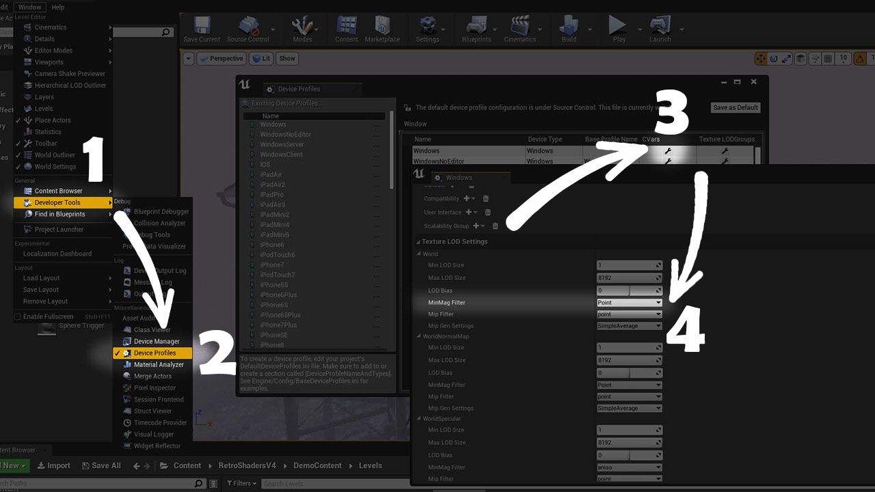
Task: Open Developer Tools submenu
Action: point(64,203)
